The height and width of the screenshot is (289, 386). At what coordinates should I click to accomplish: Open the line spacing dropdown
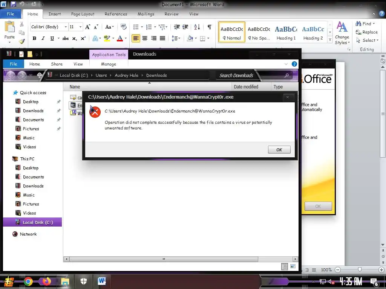click(x=176, y=38)
